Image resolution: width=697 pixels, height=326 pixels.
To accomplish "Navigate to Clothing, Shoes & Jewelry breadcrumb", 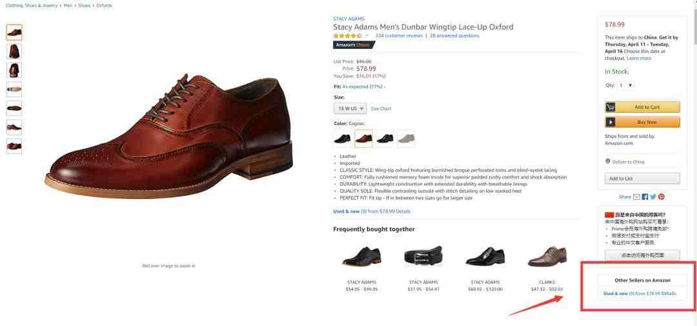I will [x=30, y=5].
